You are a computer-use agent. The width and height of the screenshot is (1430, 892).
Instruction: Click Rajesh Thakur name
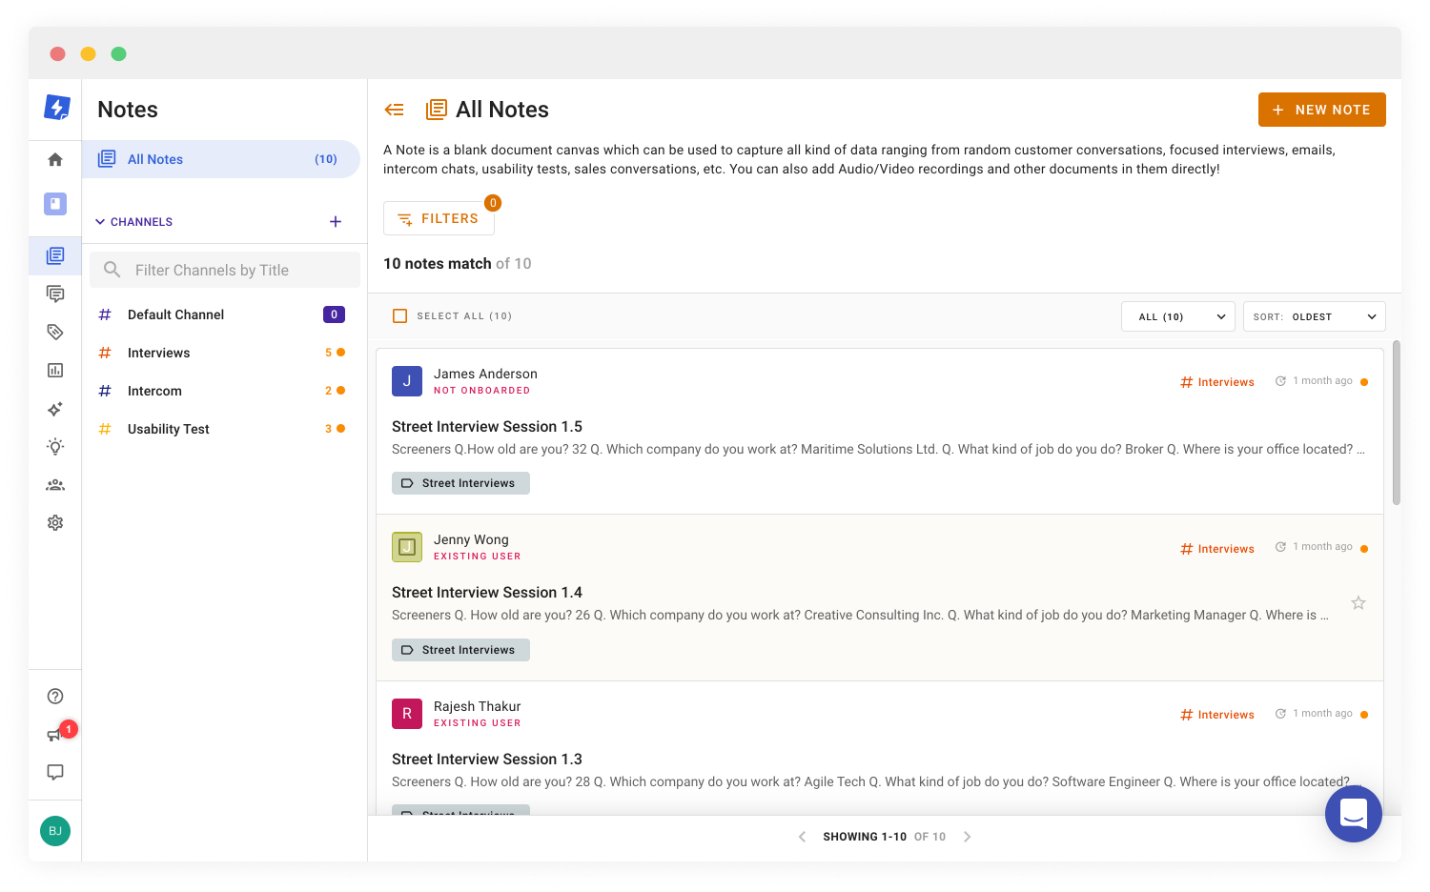pos(477,706)
